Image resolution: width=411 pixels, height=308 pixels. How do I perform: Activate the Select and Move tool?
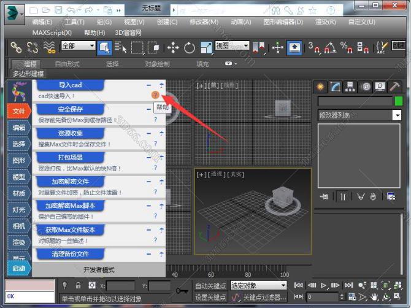[x=173, y=48]
